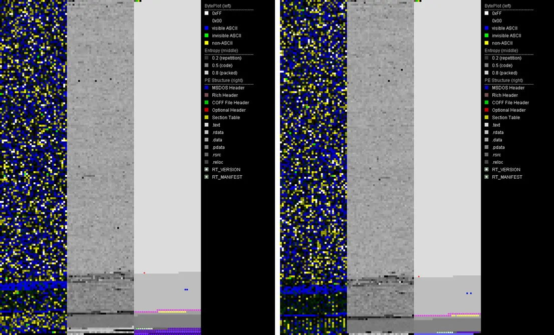Image resolution: width=554 pixels, height=335 pixels.
Task: Click red Optional Header swatch in left legend
Action: click(x=206, y=110)
